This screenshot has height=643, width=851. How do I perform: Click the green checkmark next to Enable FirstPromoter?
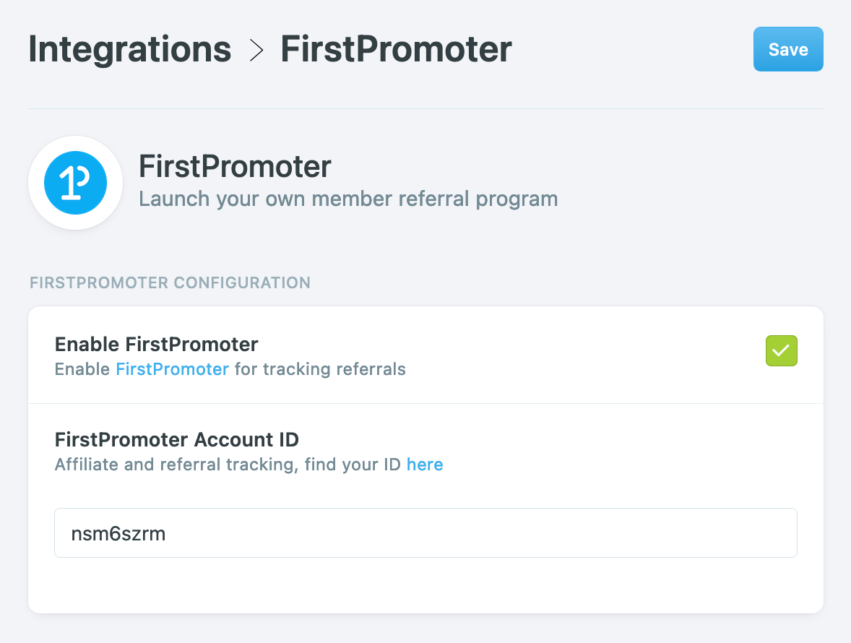[x=781, y=351]
